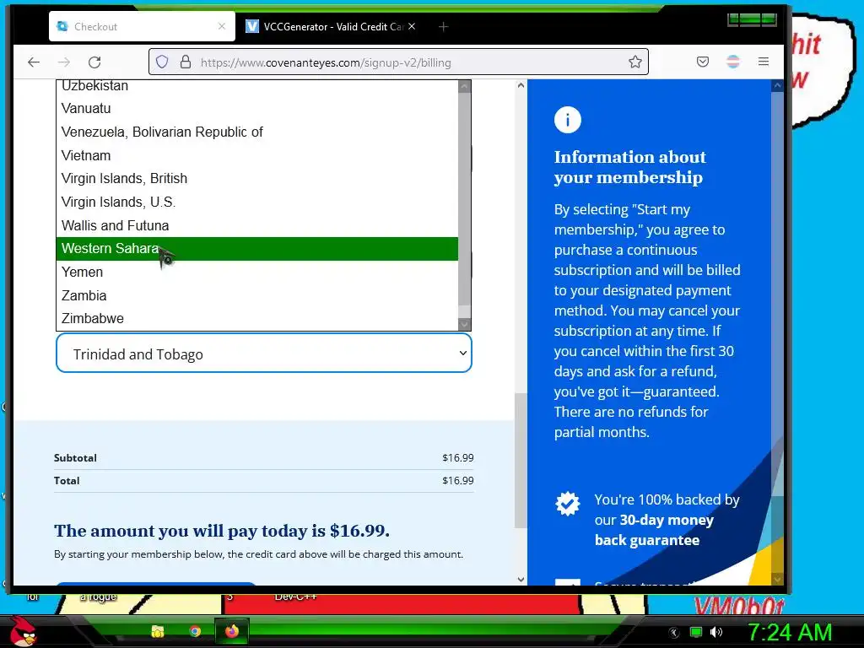Screen dimensions: 864x648
Task: Close the VCCGenerator tab
Action: tap(412, 26)
